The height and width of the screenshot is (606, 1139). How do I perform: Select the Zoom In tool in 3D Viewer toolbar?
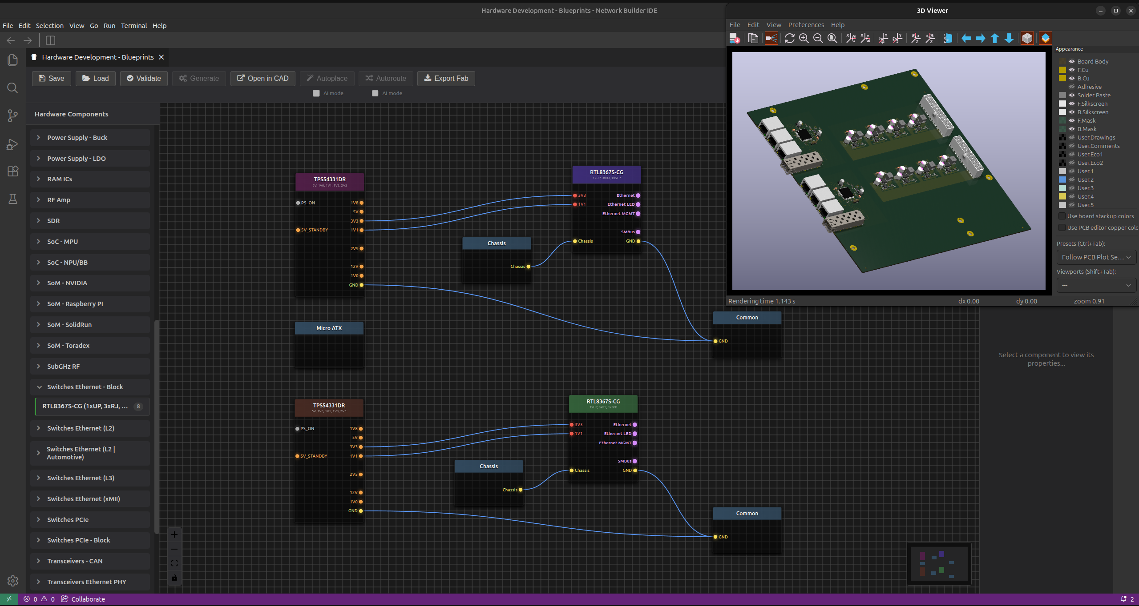click(804, 38)
